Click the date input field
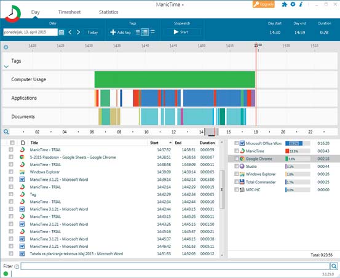Image resolution: width=340 pixels, height=278 pixels. point(30,32)
